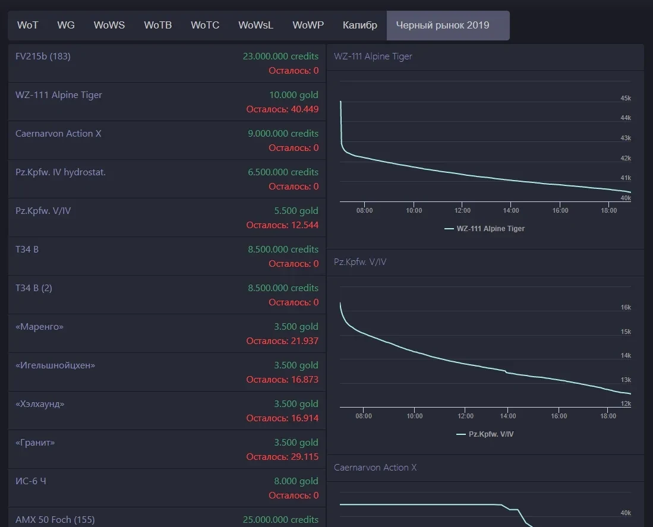This screenshot has width=653, height=527.
Task: Go to the WoTB tab
Action: click(157, 25)
